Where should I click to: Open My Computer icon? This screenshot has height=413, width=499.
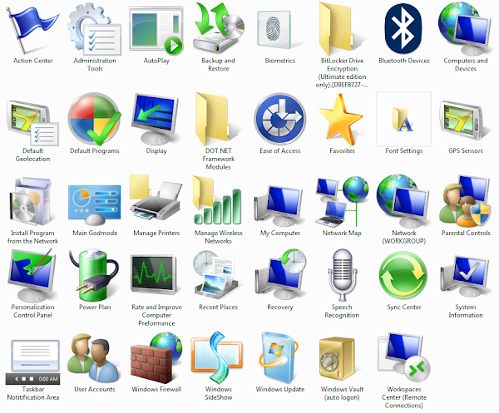click(278, 206)
